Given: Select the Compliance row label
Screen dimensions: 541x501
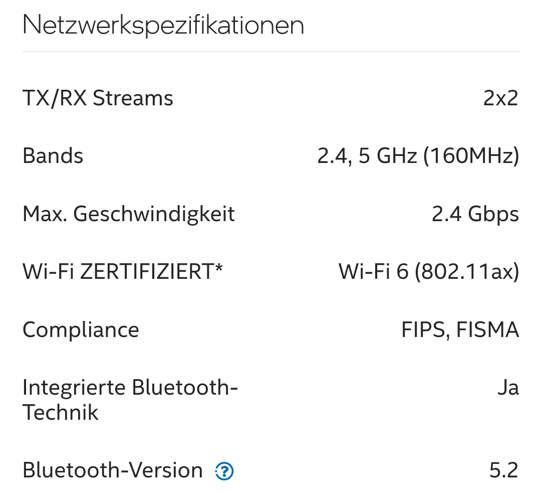Looking at the screenshot, I should [x=81, y=330].
